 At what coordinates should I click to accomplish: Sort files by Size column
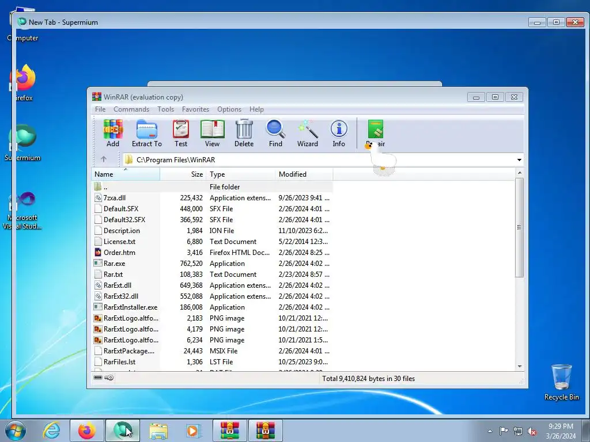click(183, 174)
